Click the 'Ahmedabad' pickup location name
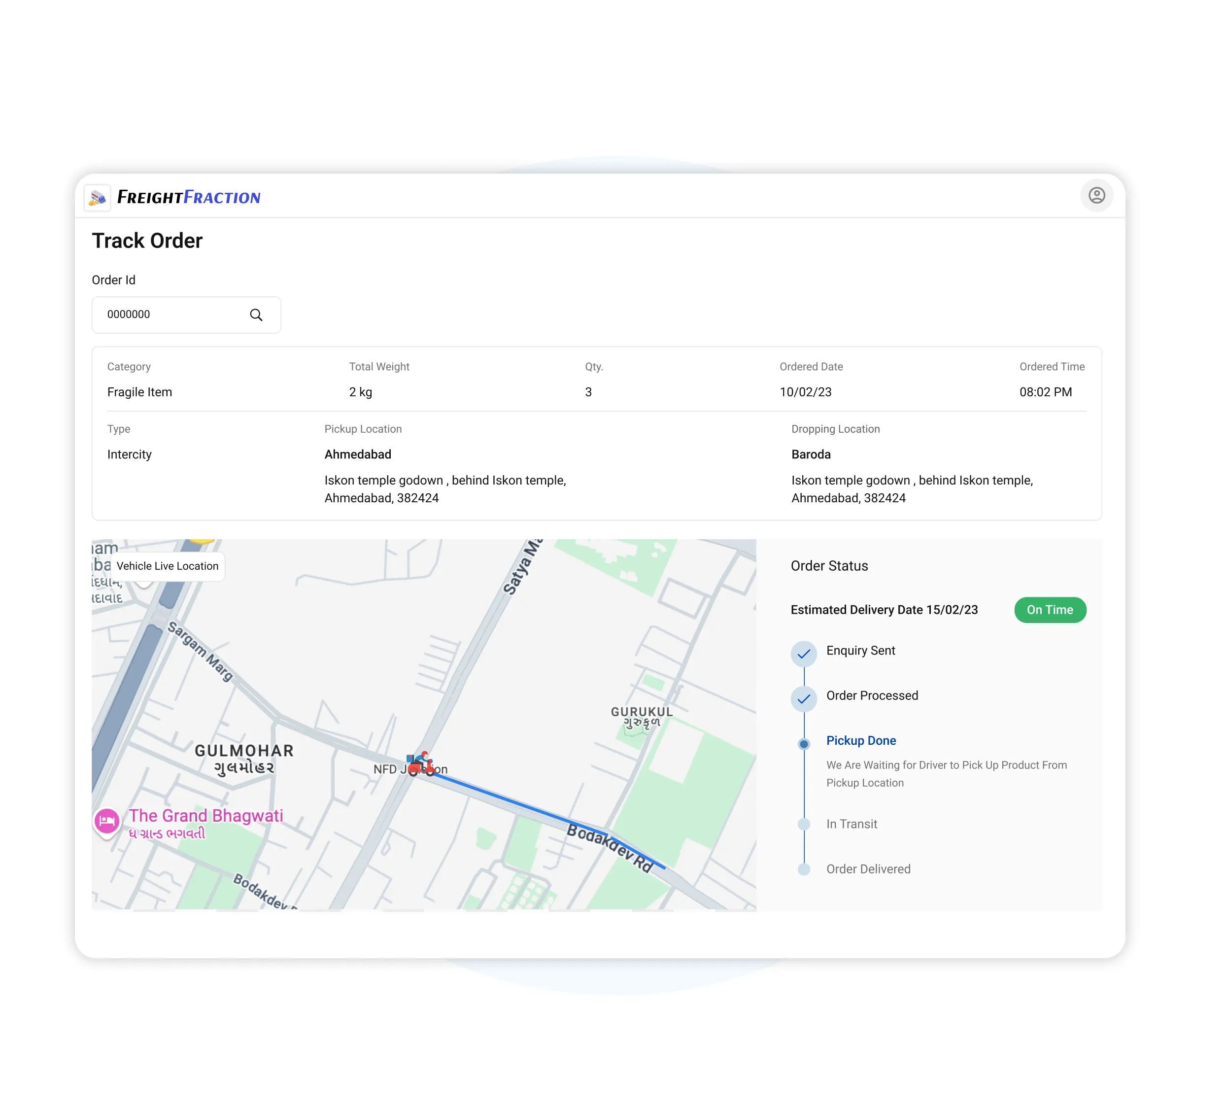The image size is (1226, 1110). (358, 454)
